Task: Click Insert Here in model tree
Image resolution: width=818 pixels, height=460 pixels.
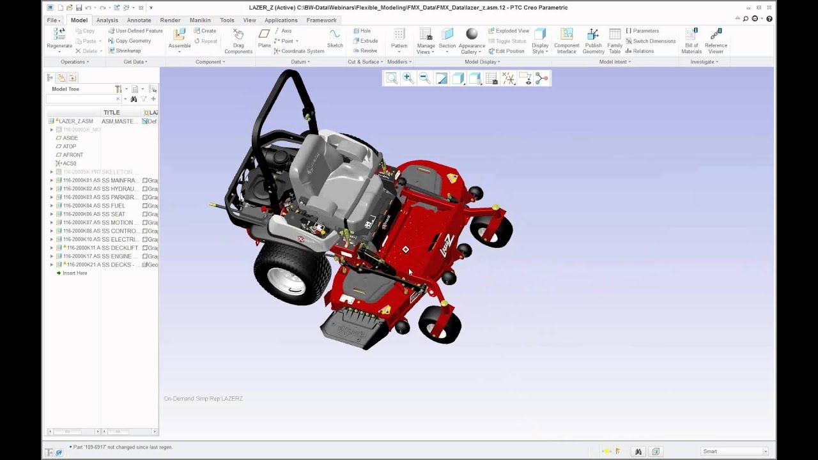Action: pos(72,273)
